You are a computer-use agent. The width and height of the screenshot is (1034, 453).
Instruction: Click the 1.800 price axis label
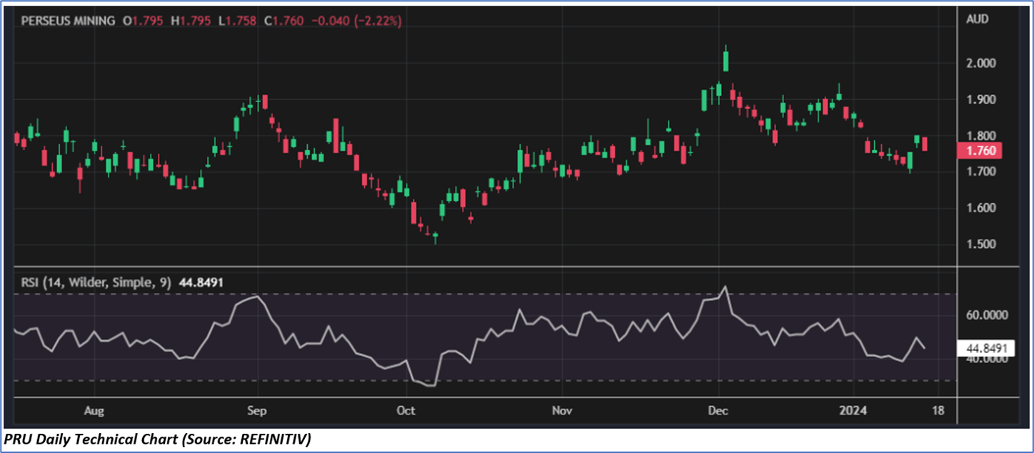(x=980, y=136)
